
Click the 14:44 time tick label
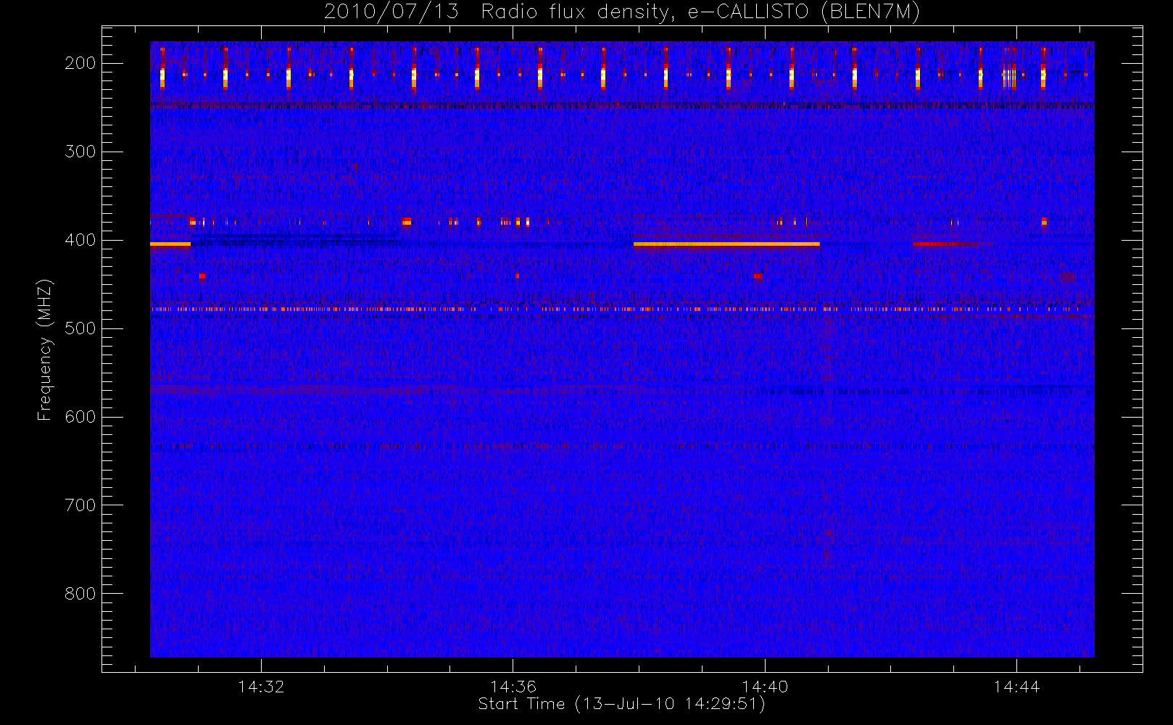1016,687
